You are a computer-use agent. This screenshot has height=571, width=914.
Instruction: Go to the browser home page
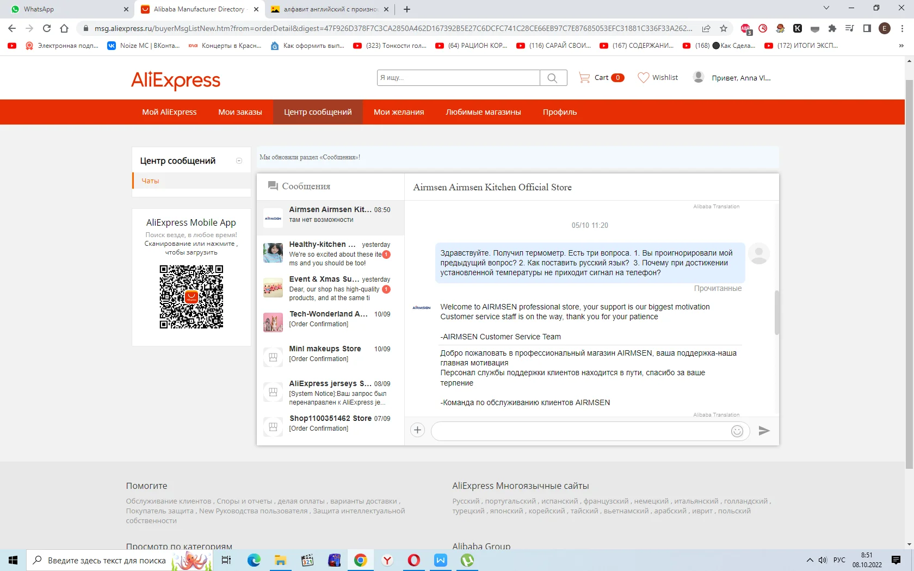point(64,28)
